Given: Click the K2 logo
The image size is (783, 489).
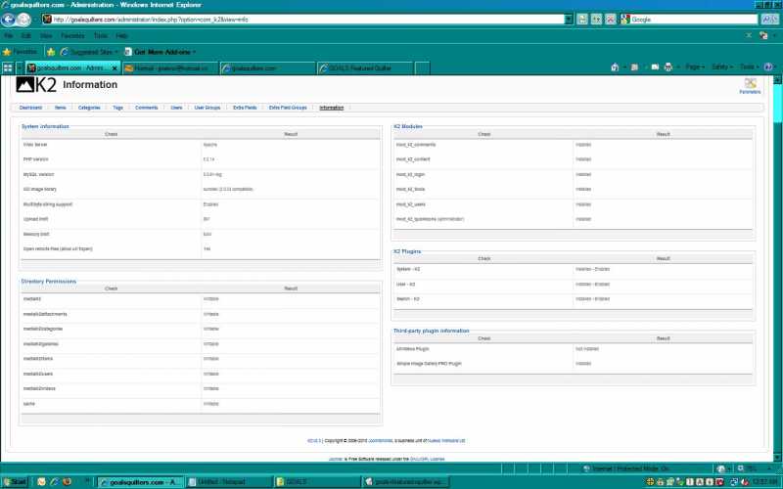Looking at the screenshot, I should point(36,85).
